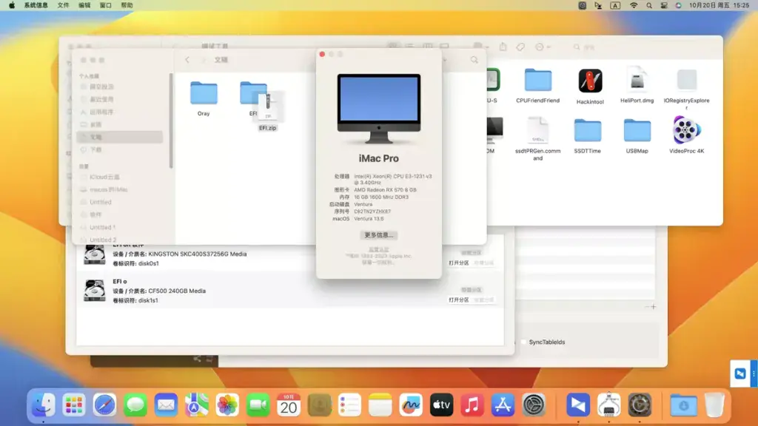Open the Trash in the Dock

point(714,405)
